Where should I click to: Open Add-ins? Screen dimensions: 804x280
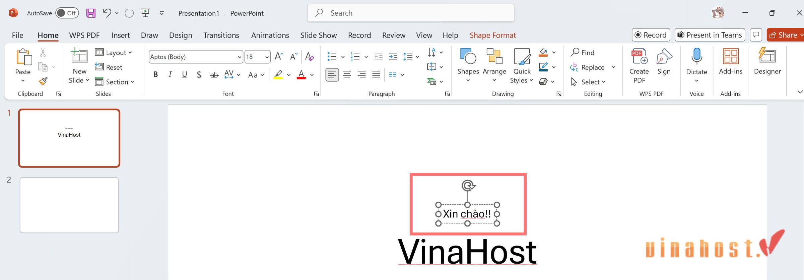point(731,62)
